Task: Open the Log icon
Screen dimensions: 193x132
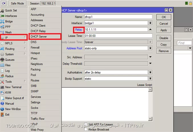Action: [2, 71]
